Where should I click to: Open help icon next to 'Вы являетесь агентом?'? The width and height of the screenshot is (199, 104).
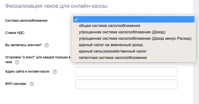[x=46, y=45]
